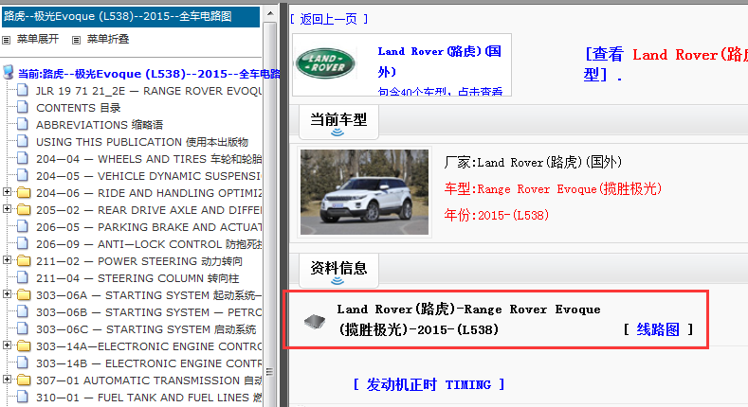
Task: Expand the 205-02 REAR DRIVE AXLE node
Action: tap(7, 209)
